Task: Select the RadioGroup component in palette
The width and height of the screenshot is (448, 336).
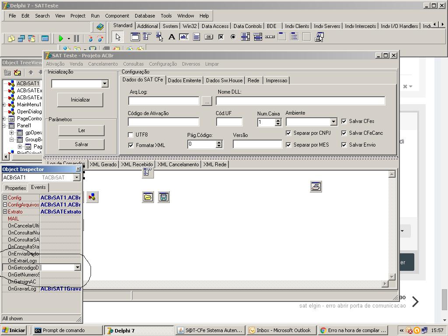Action: point(294,37)
